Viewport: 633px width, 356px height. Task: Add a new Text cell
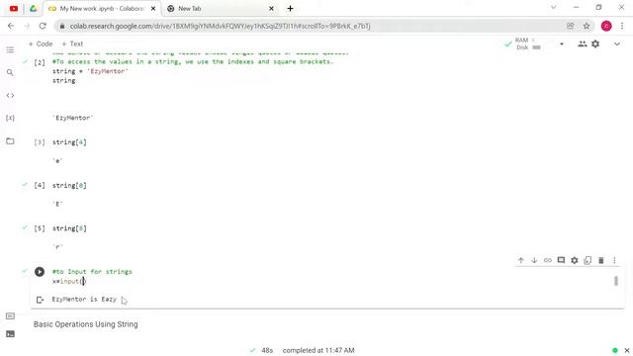click(x=72, y=44)
